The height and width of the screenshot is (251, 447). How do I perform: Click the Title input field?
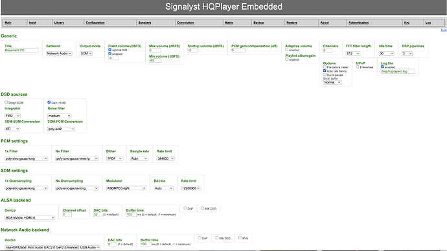coord(21,50)
